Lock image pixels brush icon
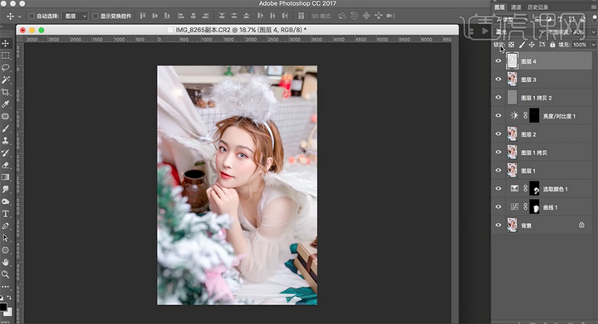 pyautogui.click(x=522, y=45)
